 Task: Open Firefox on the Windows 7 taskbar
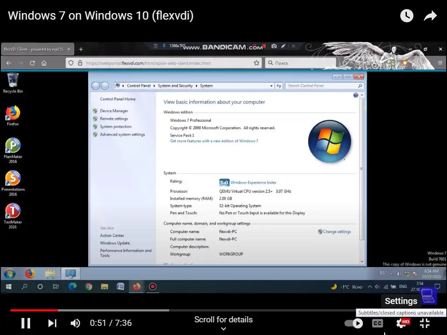pyautogui.click(x=30, y=274)
